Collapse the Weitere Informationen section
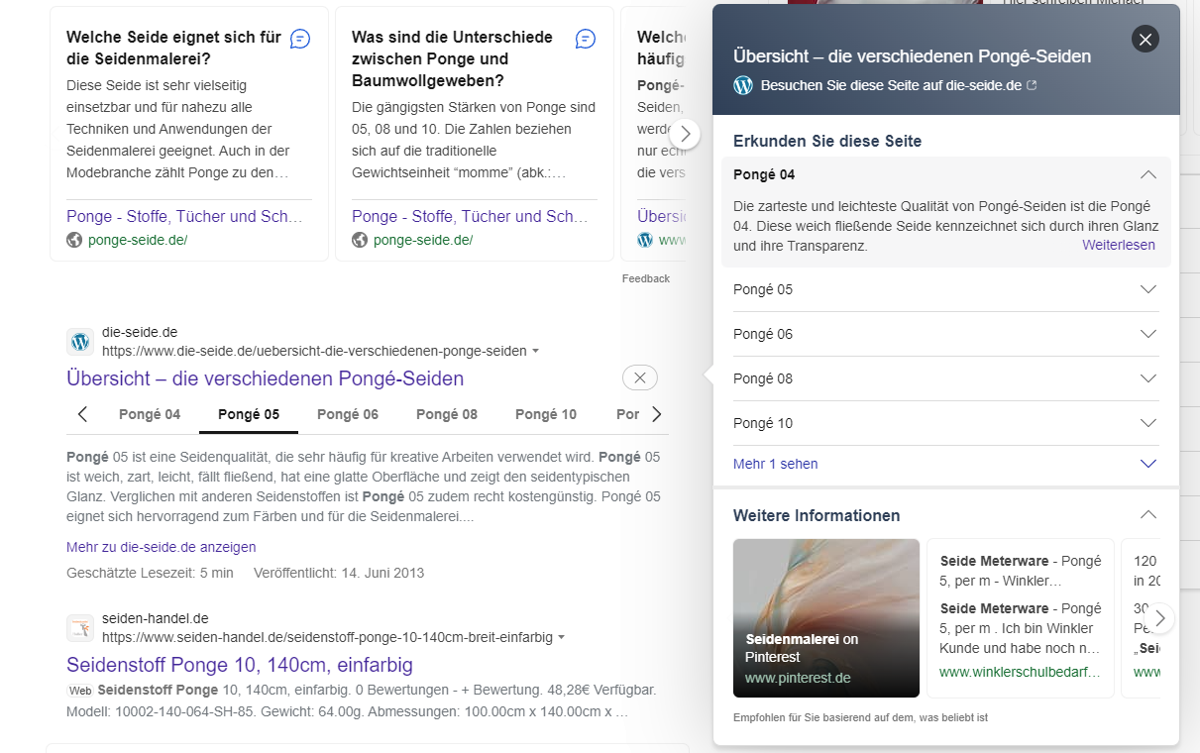1200x753 pixels. [1147, 515]
